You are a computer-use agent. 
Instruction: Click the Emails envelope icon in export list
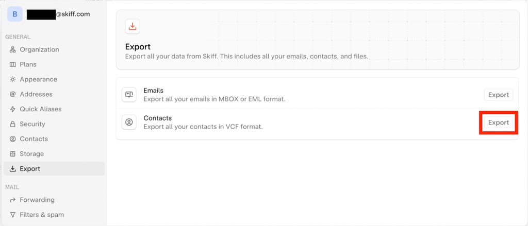tap(129, 94)
